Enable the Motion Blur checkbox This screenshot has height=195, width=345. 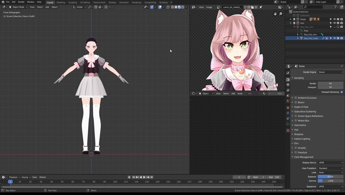tap(296, 121)
